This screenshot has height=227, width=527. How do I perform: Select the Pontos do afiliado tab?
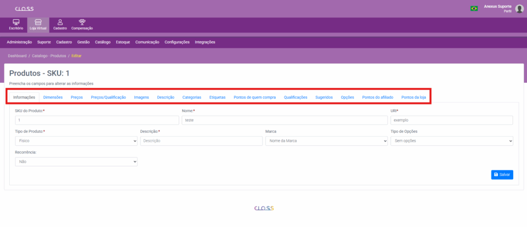[378, 97]
